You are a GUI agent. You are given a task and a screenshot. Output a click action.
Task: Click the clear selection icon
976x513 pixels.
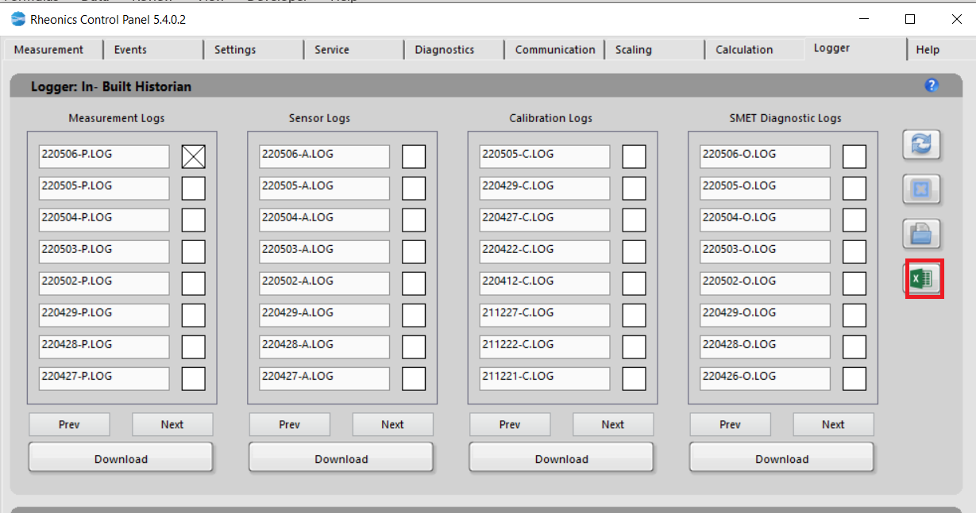coord(921,190)
